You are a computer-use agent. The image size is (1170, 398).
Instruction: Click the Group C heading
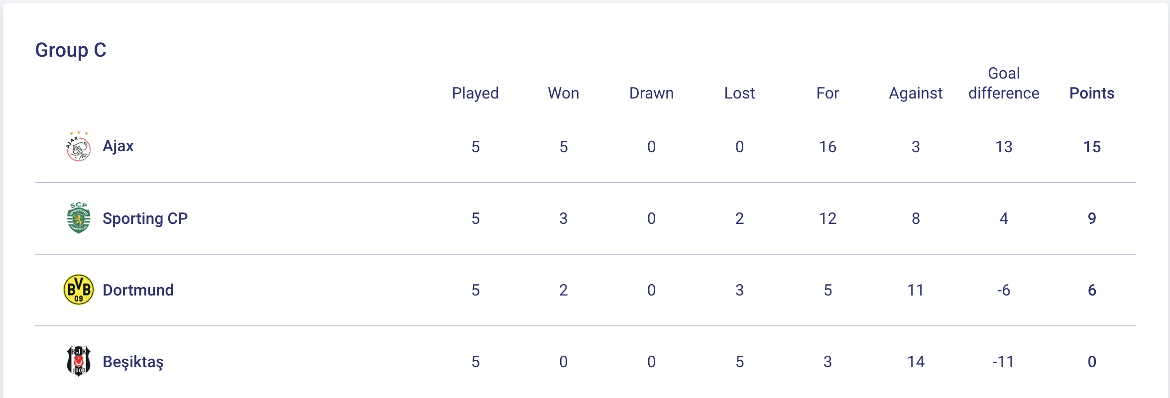pyautogui.click(x=71, y=50)
